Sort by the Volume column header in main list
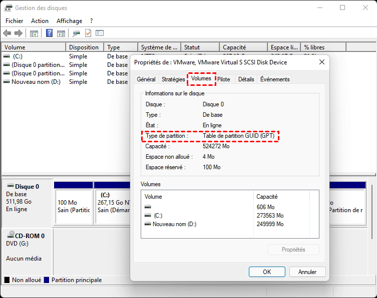The height and width of the screenshot is (298, 377). pos(34,47)
